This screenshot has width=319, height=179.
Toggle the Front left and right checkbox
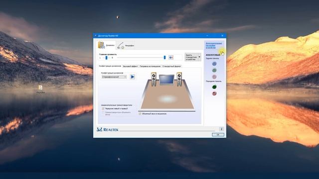click(x=103, y=108)
